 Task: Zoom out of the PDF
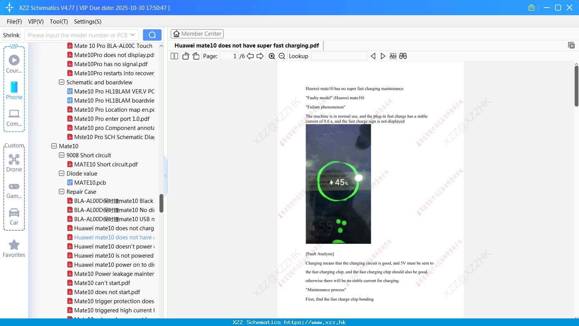[x=282, y=56]
